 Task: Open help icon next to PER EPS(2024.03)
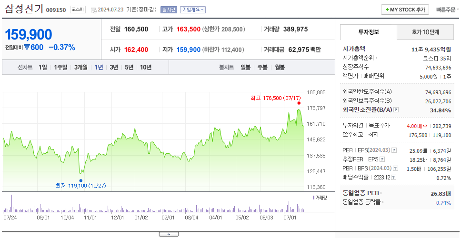[394, 150]
